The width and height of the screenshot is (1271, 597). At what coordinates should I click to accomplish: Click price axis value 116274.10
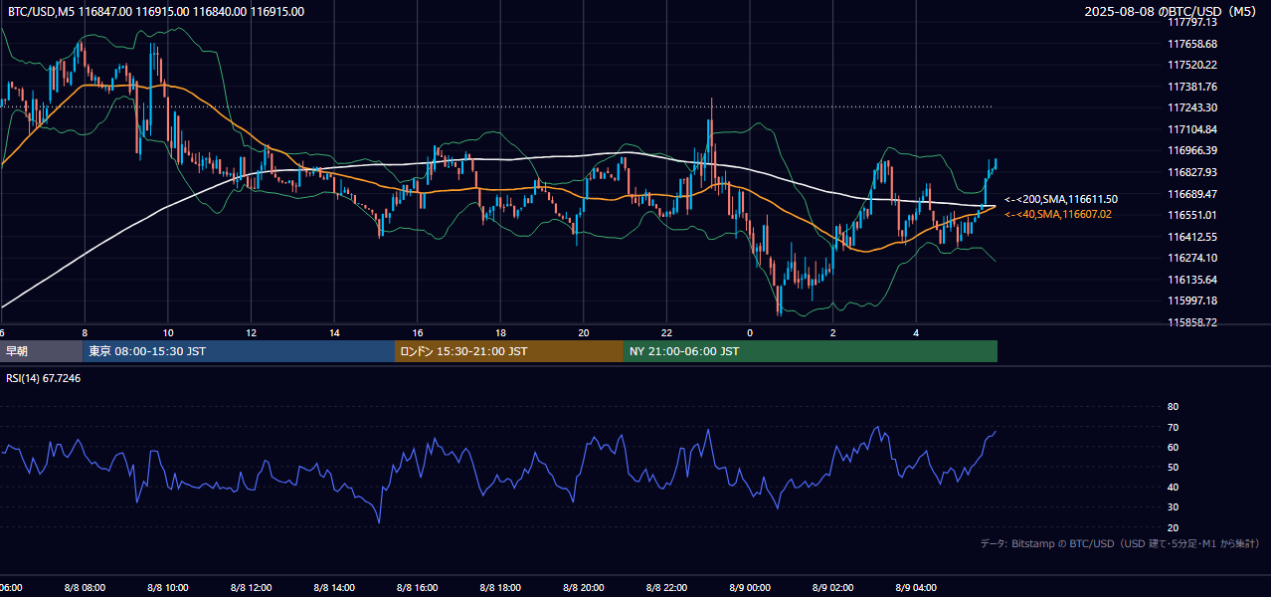click(x=1192, y=258)
